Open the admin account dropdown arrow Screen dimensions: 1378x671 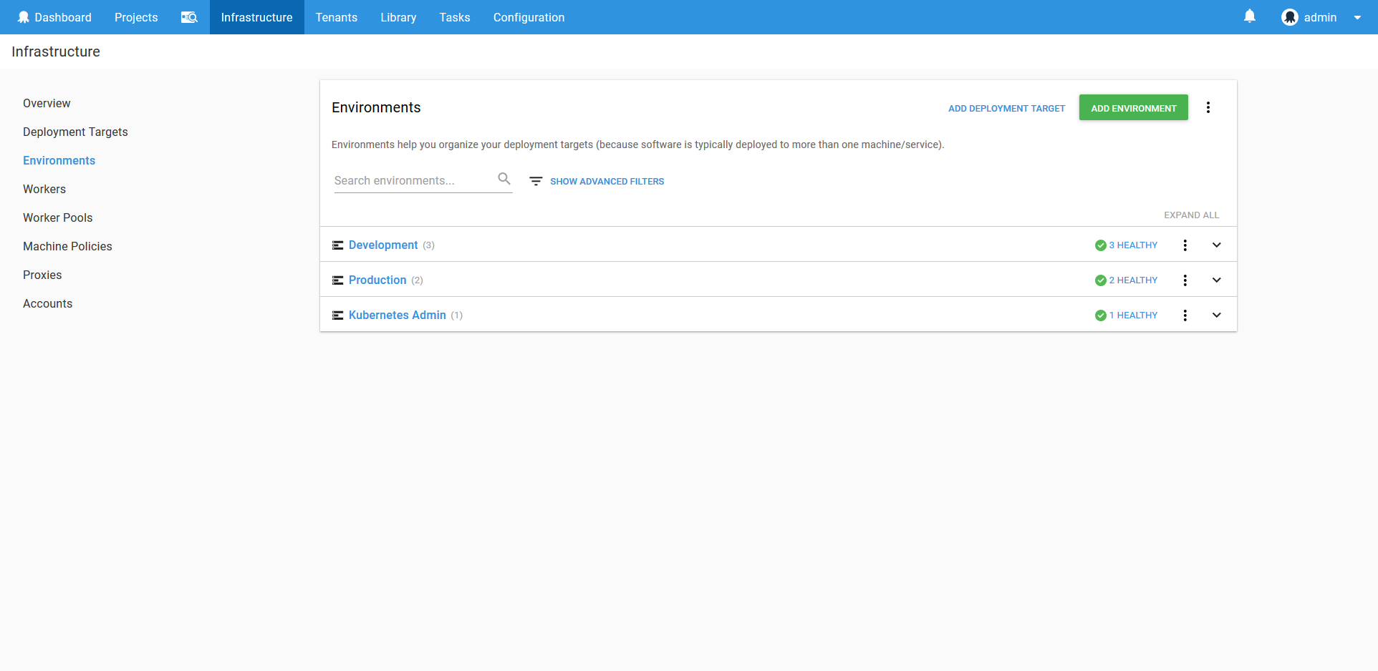point(1358,17)
